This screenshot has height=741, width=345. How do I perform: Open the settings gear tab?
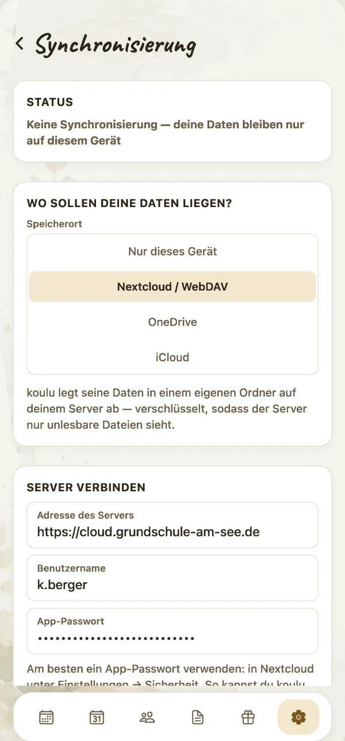[x=298, y=717]
